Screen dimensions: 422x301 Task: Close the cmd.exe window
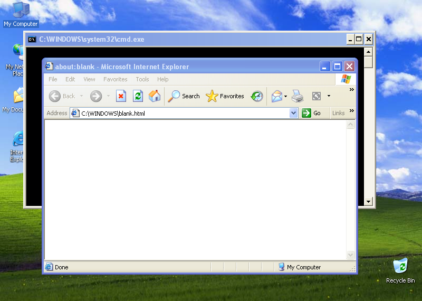[368, 40]
